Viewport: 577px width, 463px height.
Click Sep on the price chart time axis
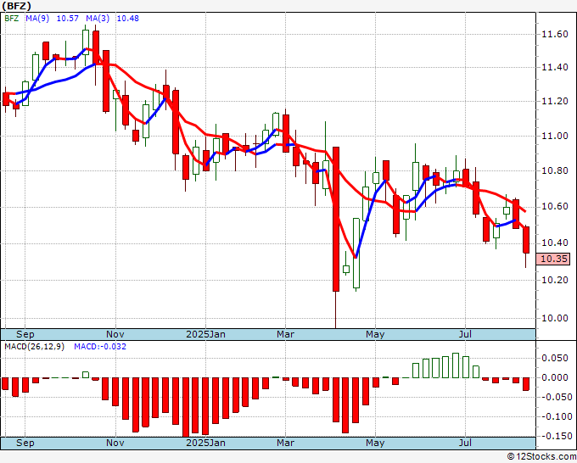[x=25, y=334]
